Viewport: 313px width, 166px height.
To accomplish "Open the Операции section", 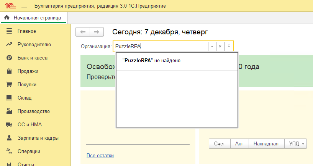I will [29, 151].
